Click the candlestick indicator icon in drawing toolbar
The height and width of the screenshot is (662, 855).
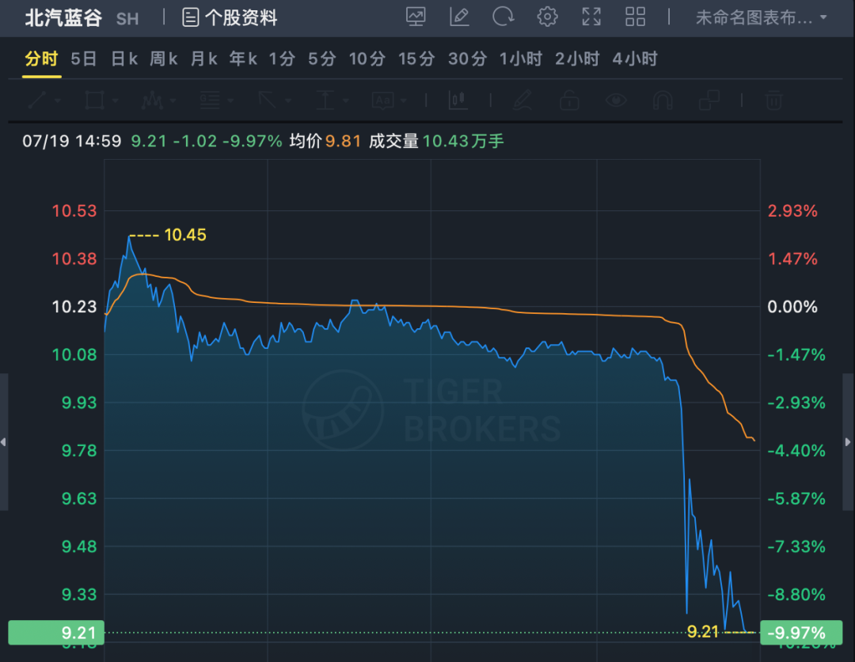coord(458,100)
